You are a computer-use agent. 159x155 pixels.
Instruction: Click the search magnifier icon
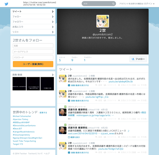pyautogui.click(x=113, y=4)
